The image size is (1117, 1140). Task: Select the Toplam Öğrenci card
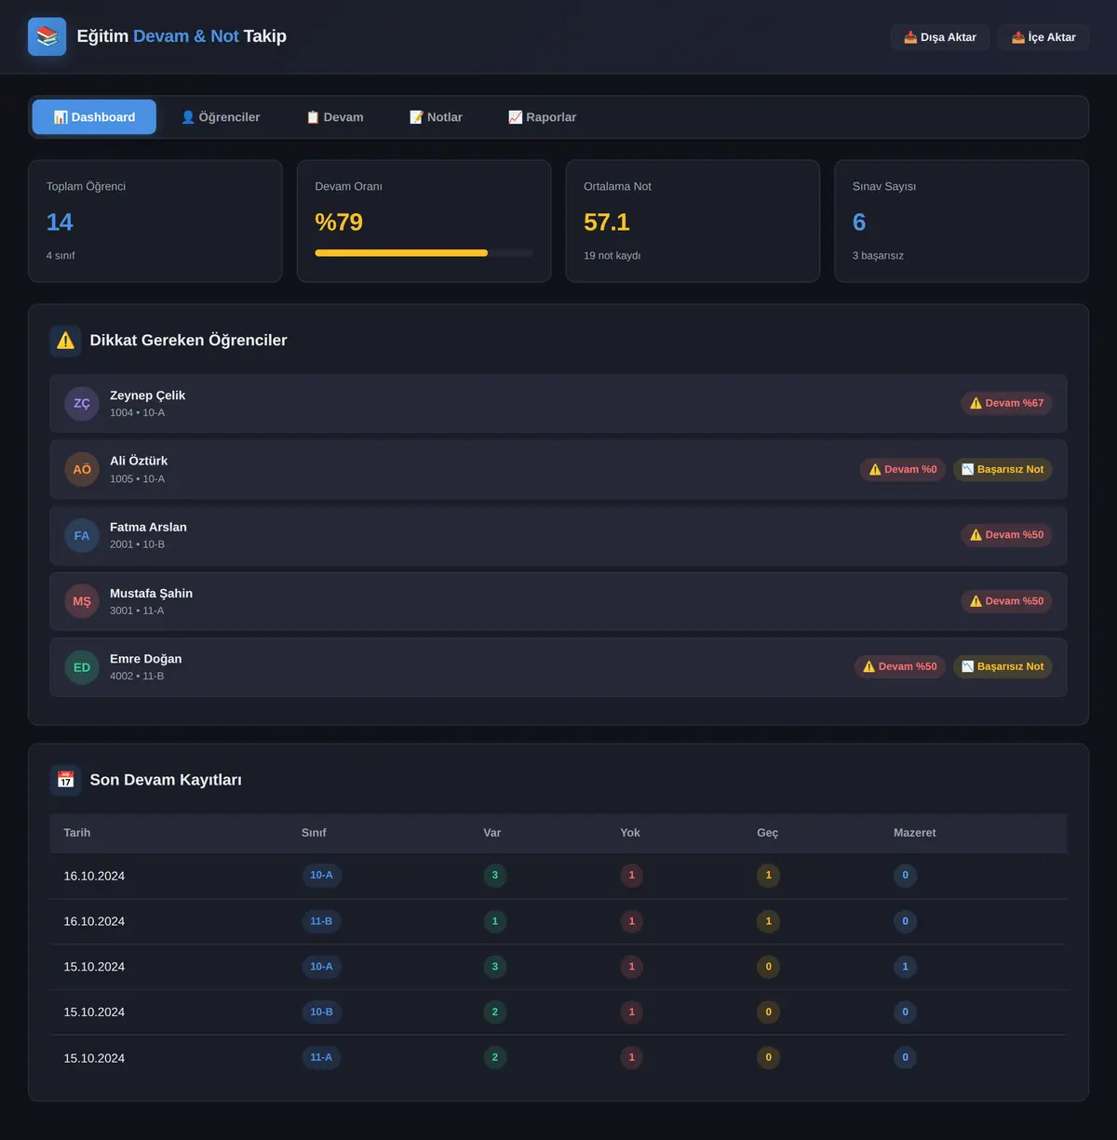[155, 221]
